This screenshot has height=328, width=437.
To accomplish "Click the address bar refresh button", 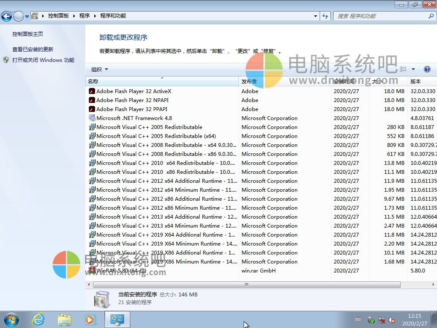I will coord(325,16).
